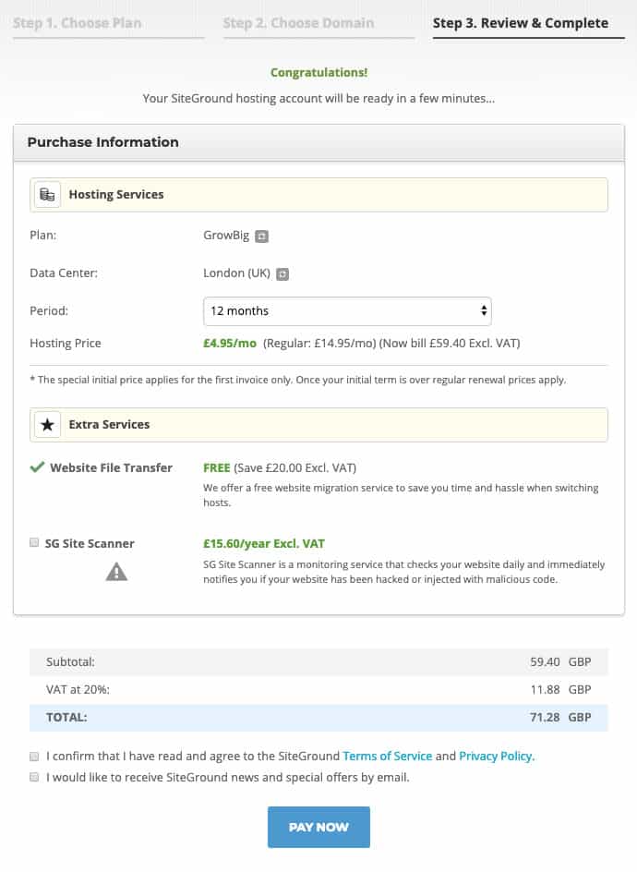This screenshot has width=637, height=872.
Task: Open the Terms of Service link
Action: 388,756
